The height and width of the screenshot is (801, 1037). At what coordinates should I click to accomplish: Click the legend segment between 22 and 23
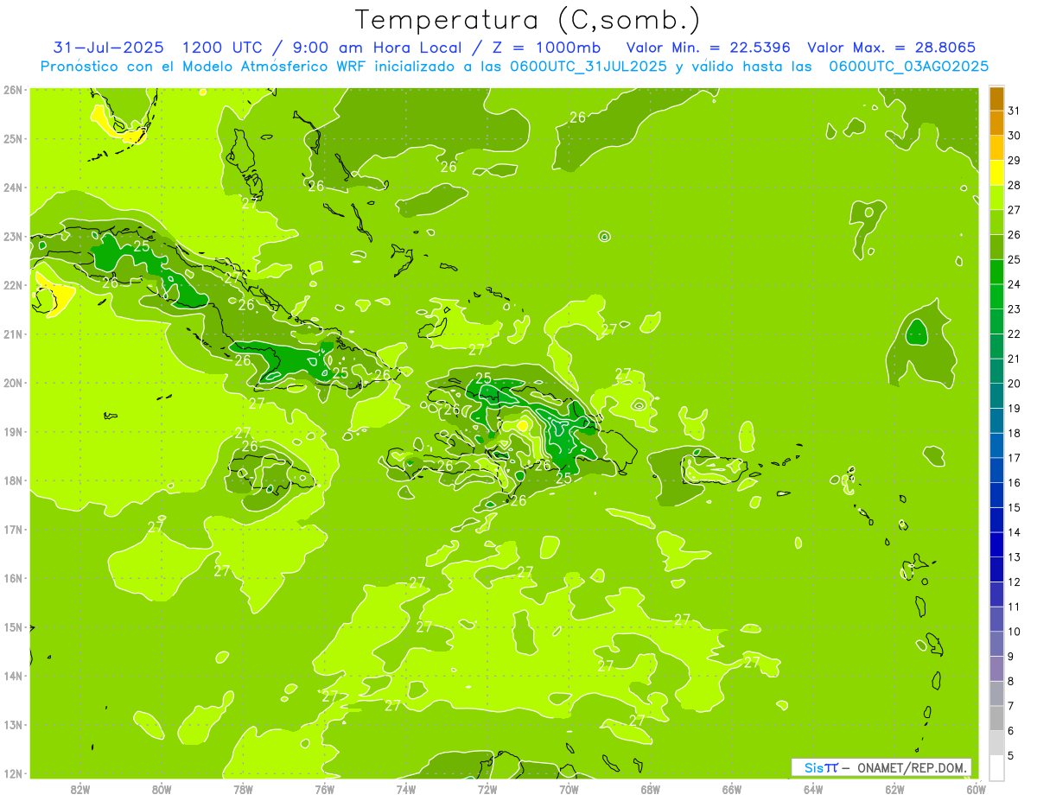click(x=996, y=321)
